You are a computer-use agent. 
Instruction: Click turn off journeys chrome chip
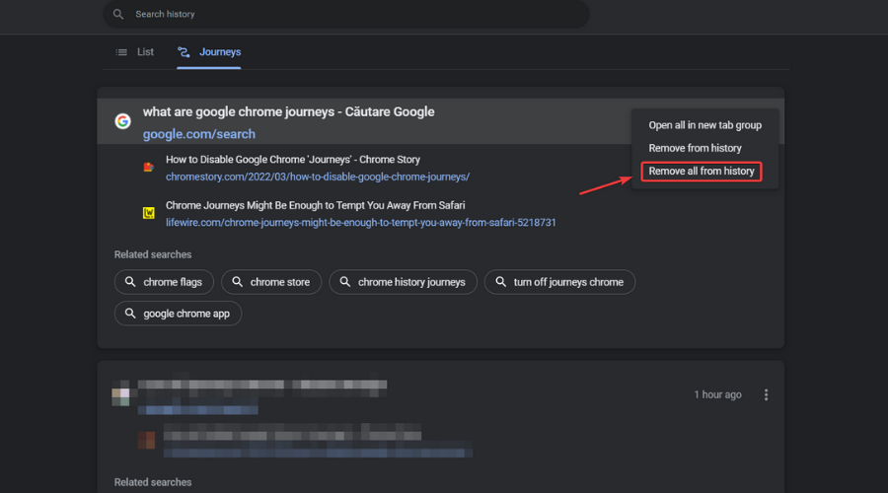point(559,282)
